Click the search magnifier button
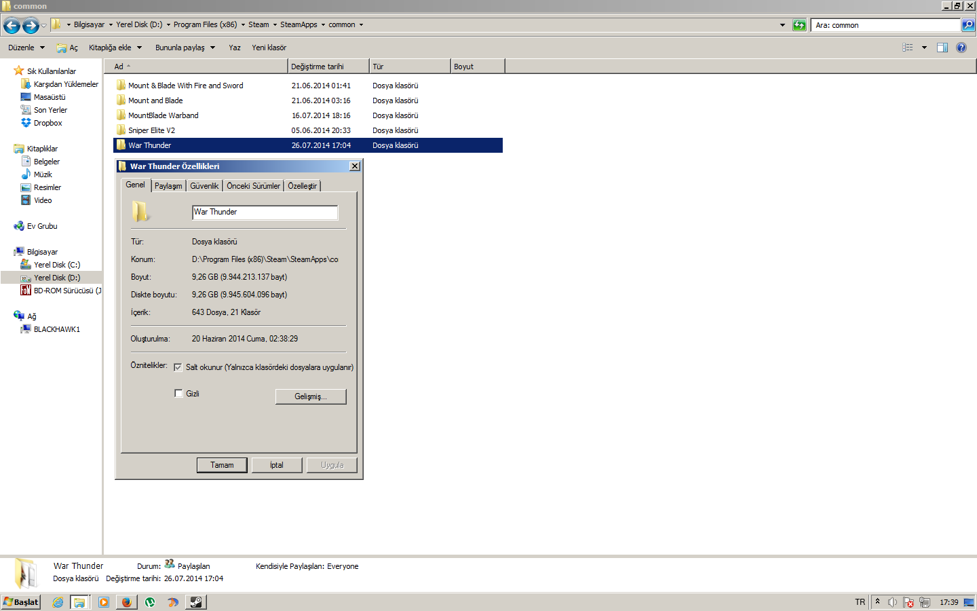977x611 pixels. pos(968,25)
